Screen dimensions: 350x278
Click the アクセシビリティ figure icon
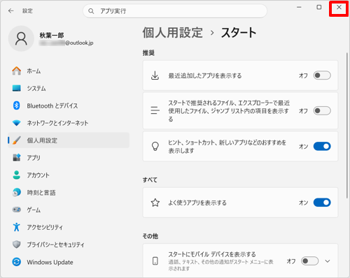[16, 227]
